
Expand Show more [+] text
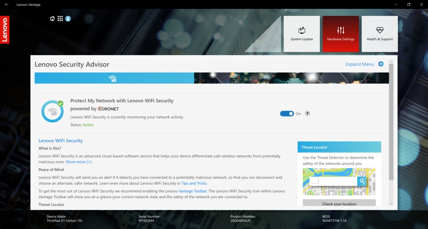pyautogui.click(x=79, y=162)
